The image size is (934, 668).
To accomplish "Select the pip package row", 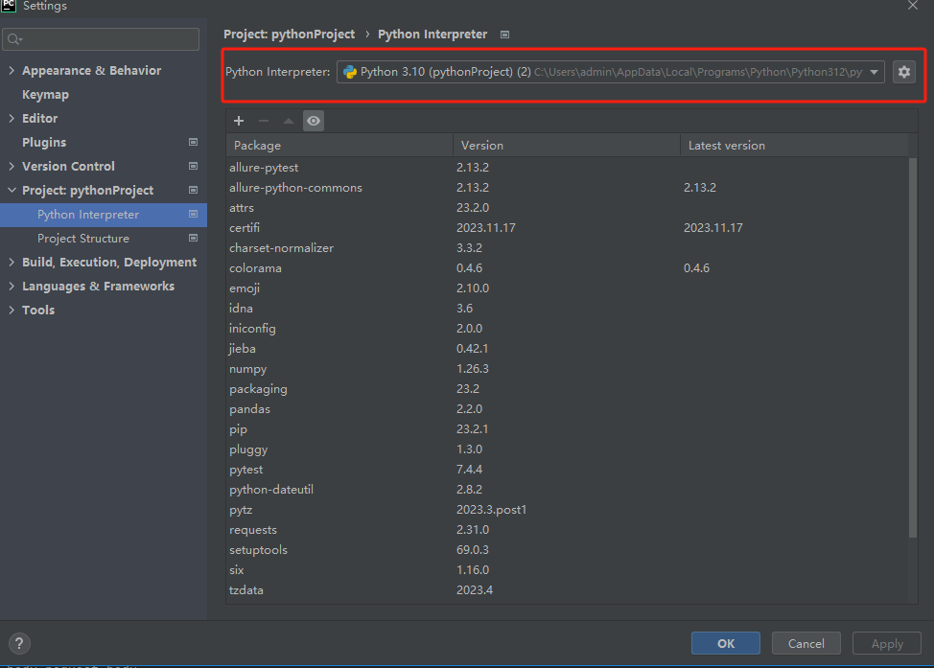I will coord(567,429).
